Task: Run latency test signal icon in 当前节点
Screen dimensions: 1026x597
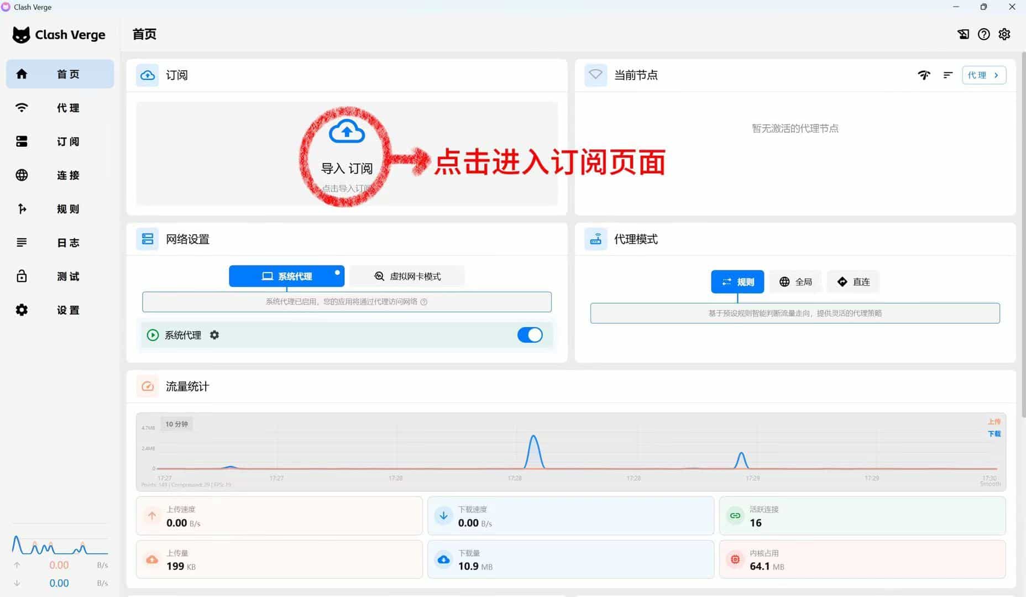Action: [924, 75]
